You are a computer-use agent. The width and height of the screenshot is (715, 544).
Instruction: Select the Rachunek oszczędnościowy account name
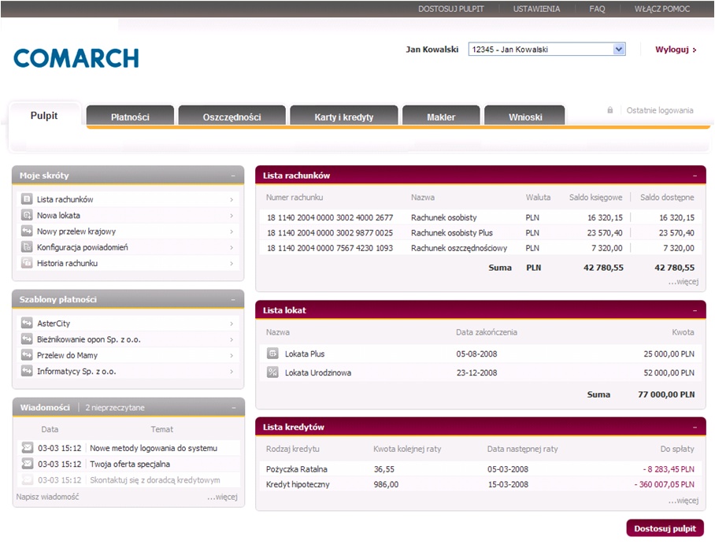(x=459, y=248)
